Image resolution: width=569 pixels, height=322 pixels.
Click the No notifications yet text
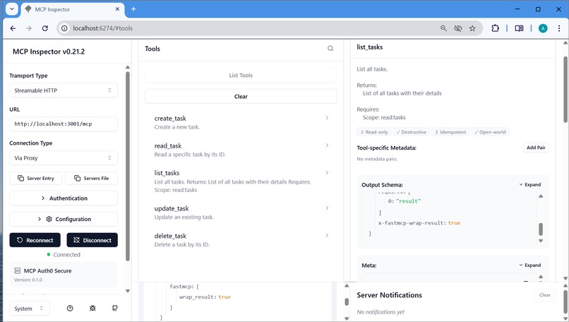tap(381, 312)
